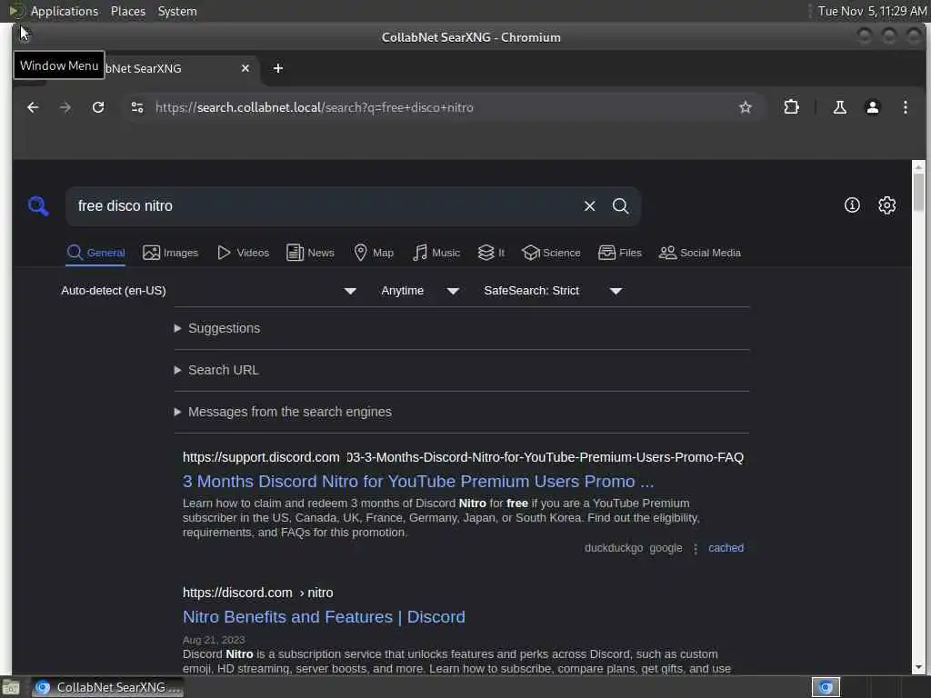Image resolution: width=931 pixels, height=698 pixels.
Task: Click workspace switcher icon in bottom panel
Action: click(826, 687)
